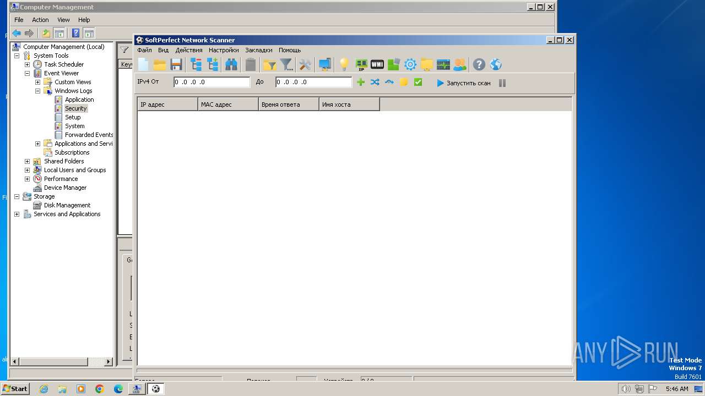Open the Закладки menu
Screen dimensions: 705x396
(x=259, y=50)
